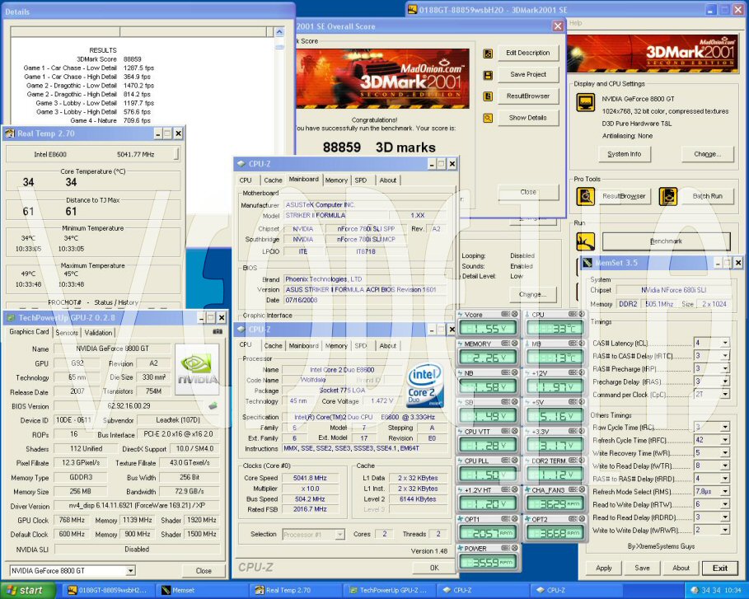Open the Refresh Mode Select (RMS) dropdown
The image size is (749, 599).
(x=725, y=492)
